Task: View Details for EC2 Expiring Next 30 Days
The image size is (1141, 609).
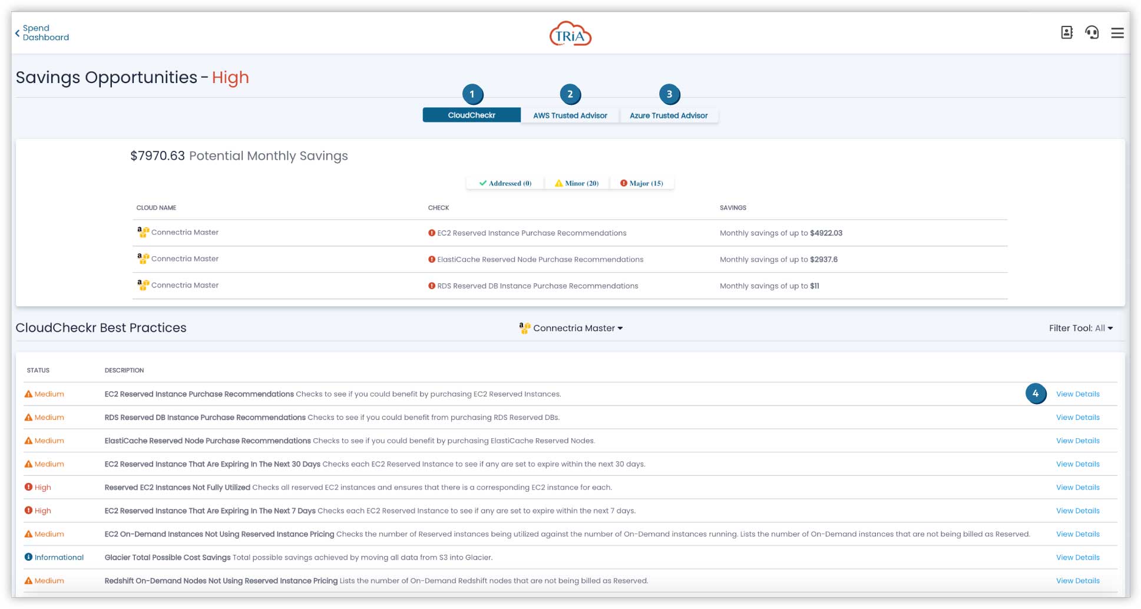Action: click(x=1077, y=464)
